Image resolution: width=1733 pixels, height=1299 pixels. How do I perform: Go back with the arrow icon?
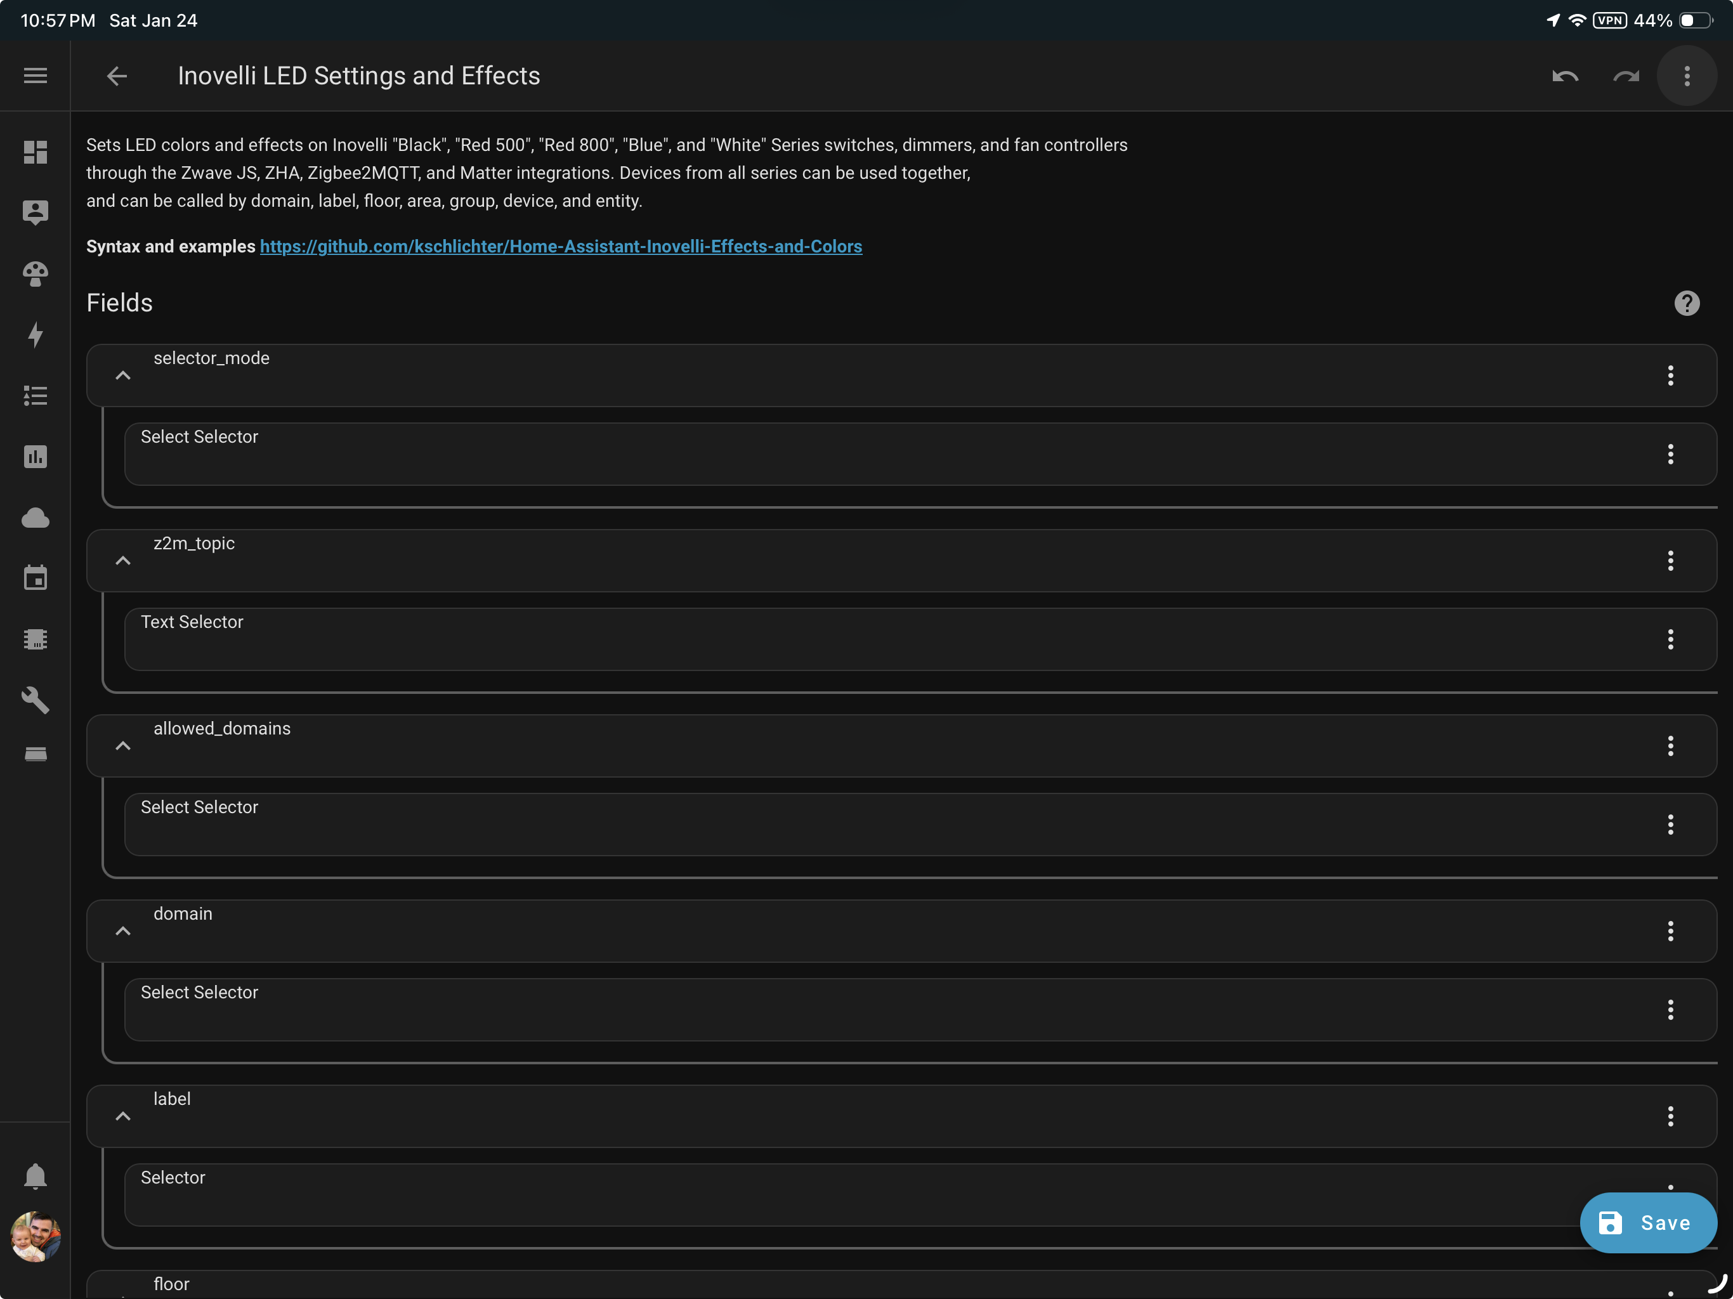117,76
